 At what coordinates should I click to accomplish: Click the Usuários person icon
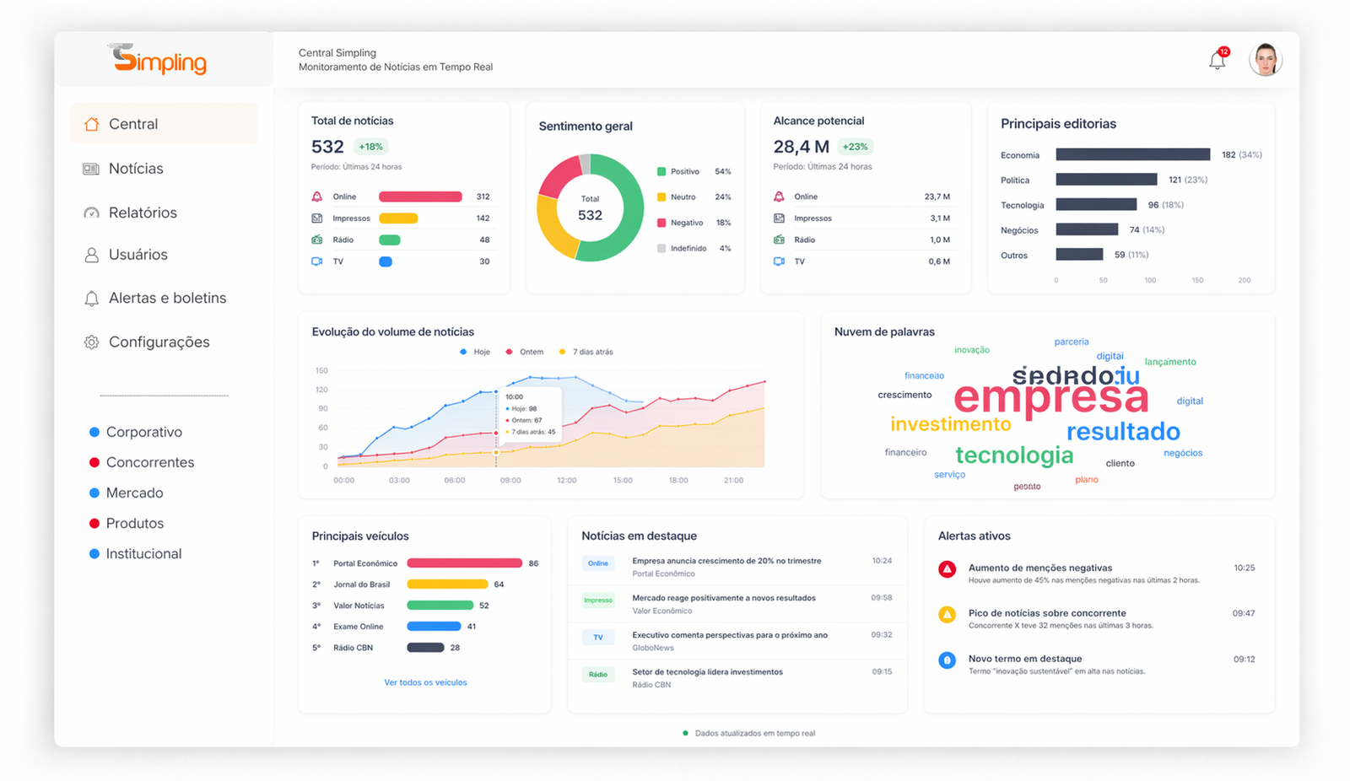[91, 255]
